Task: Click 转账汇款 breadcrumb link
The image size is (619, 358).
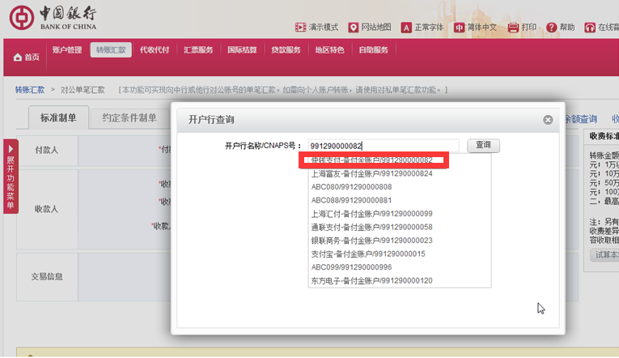Action: (30, 90)
